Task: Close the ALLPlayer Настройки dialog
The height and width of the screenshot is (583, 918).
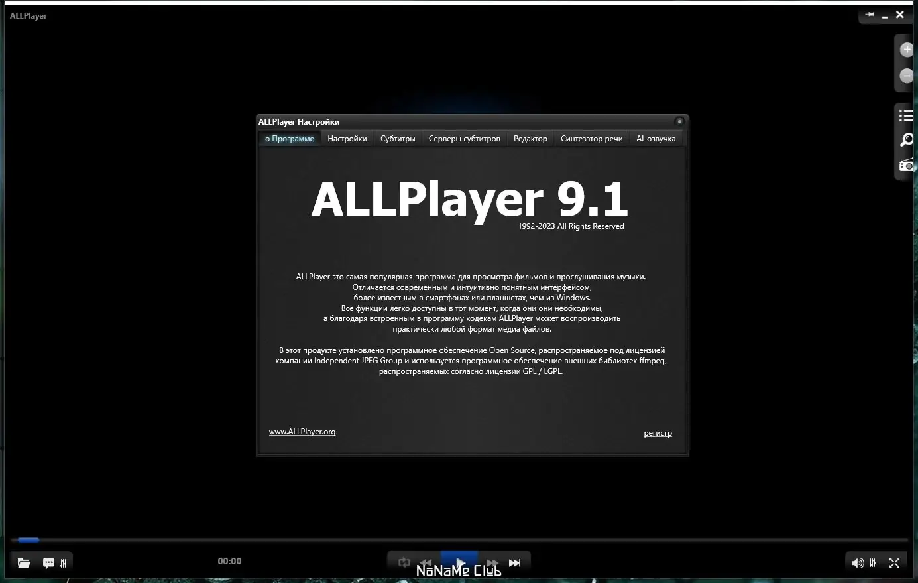Action: coord(679,121)
